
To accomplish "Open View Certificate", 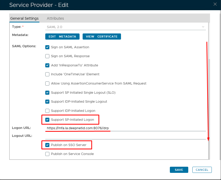I will click(x=102, y=37).
